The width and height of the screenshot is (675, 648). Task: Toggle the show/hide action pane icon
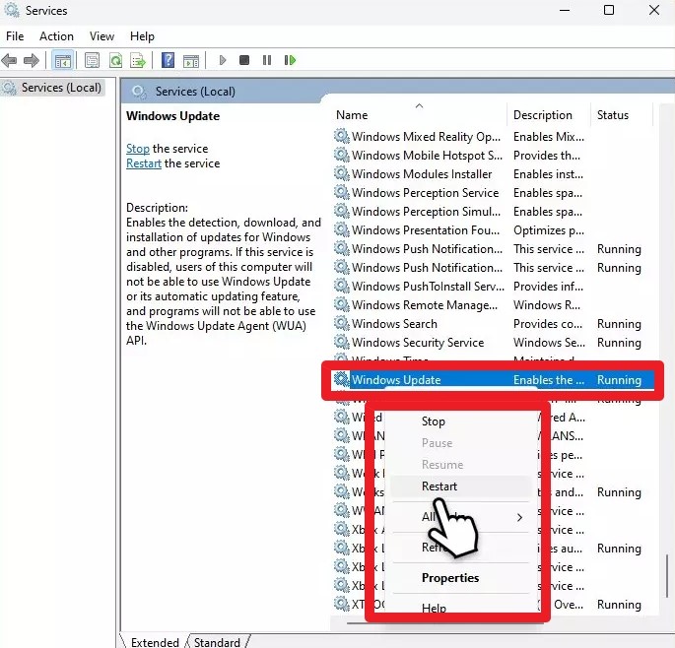191,60
